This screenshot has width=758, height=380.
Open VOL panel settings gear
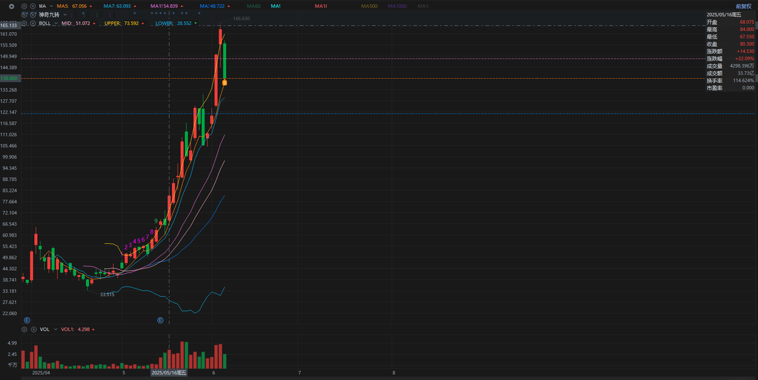coord(25,330)
